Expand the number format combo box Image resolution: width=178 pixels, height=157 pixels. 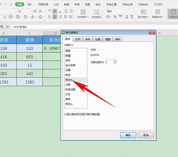coord(133,11)
